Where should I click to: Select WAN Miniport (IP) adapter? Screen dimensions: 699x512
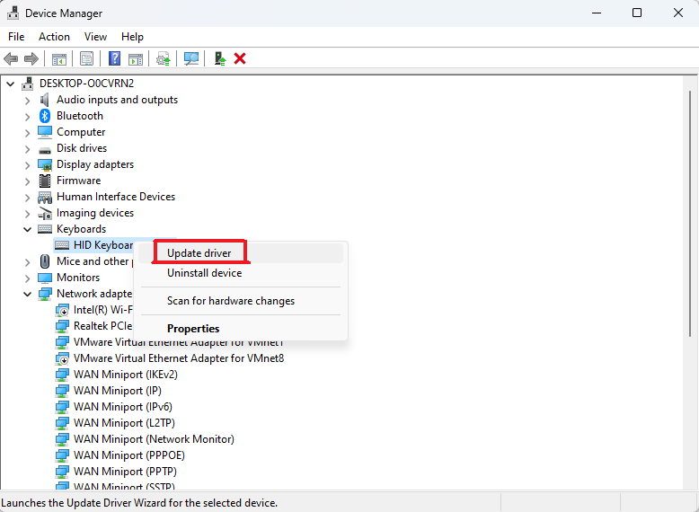tap(117, 391)
